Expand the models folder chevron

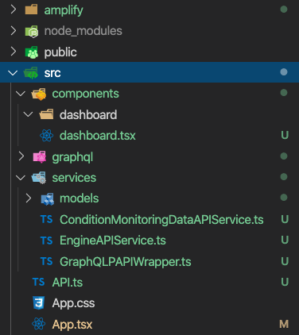click(29, 198)
